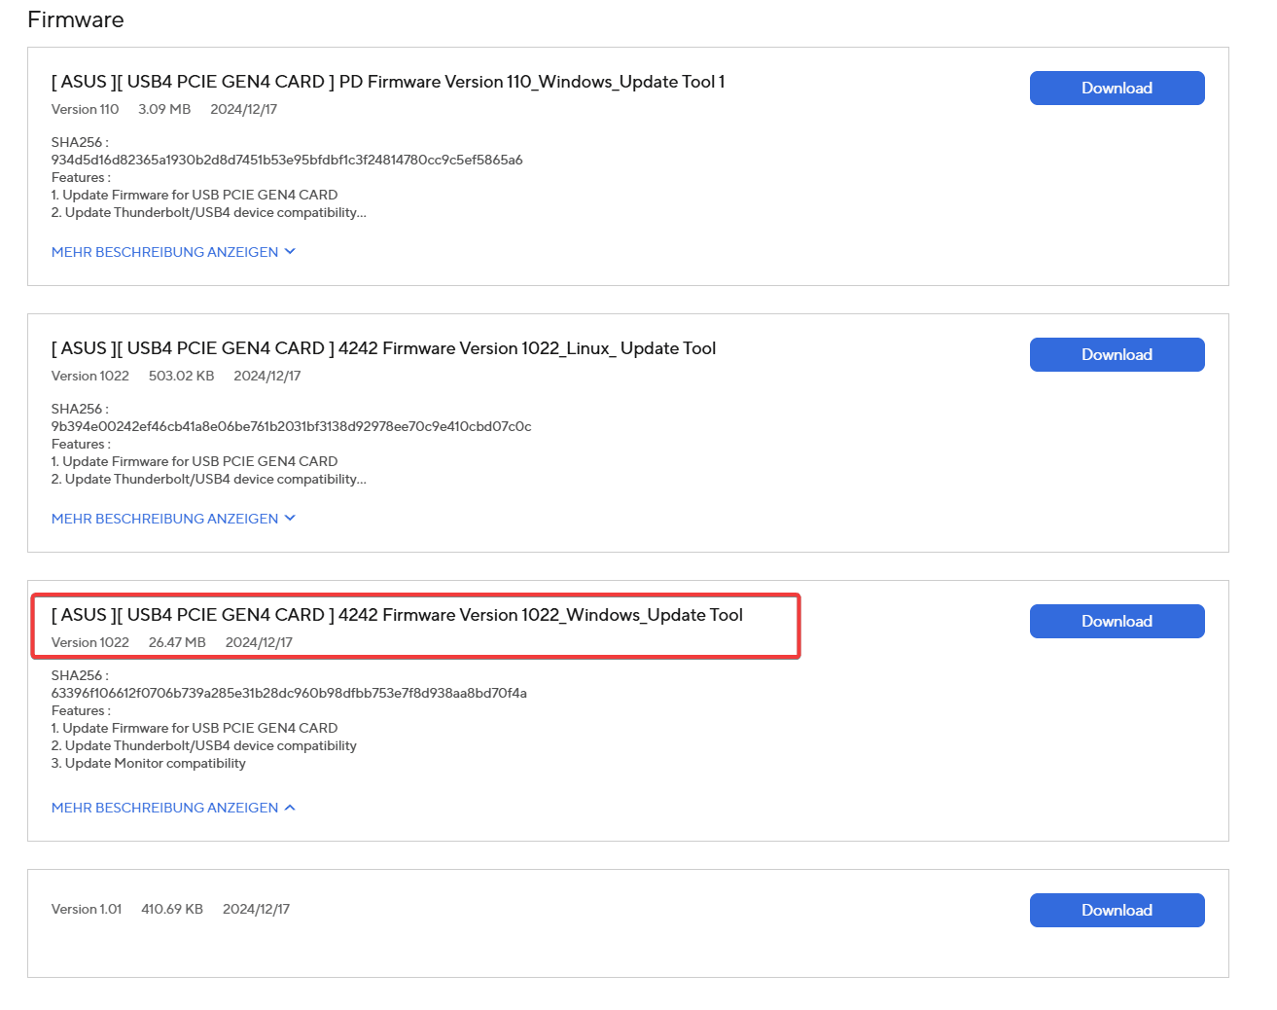
Task: Click the 503.02 KB file size
Action: pyautogui.click(x=181, y=376)
